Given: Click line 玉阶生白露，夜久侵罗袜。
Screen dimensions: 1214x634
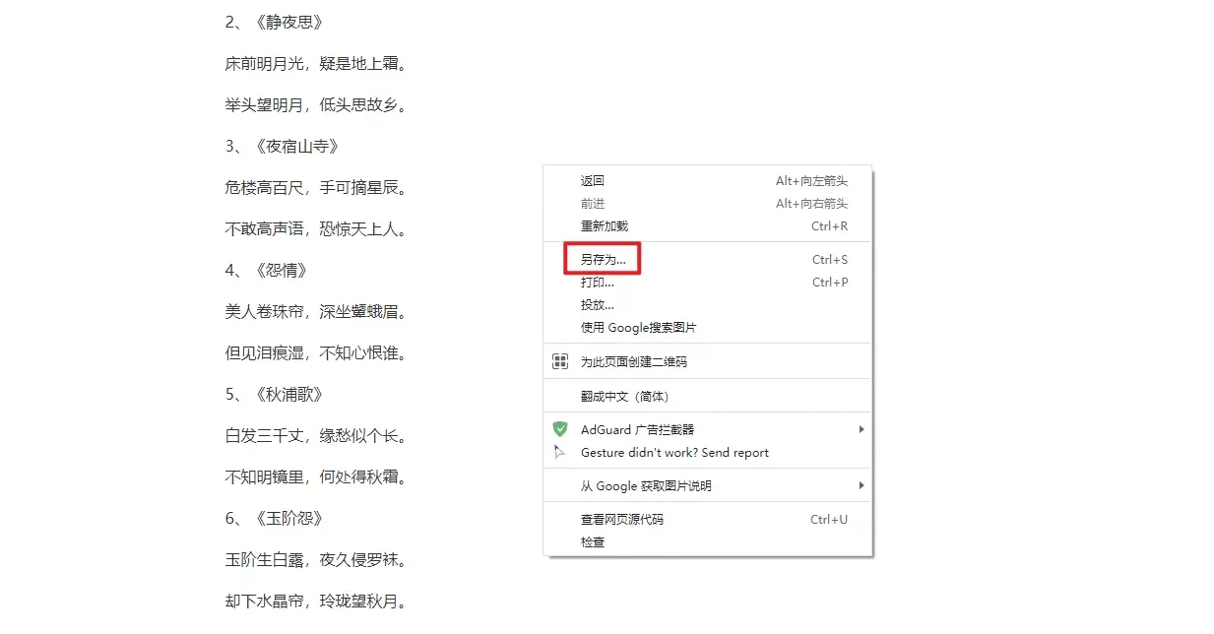Looking at the screenshot, I should point(316,560).
